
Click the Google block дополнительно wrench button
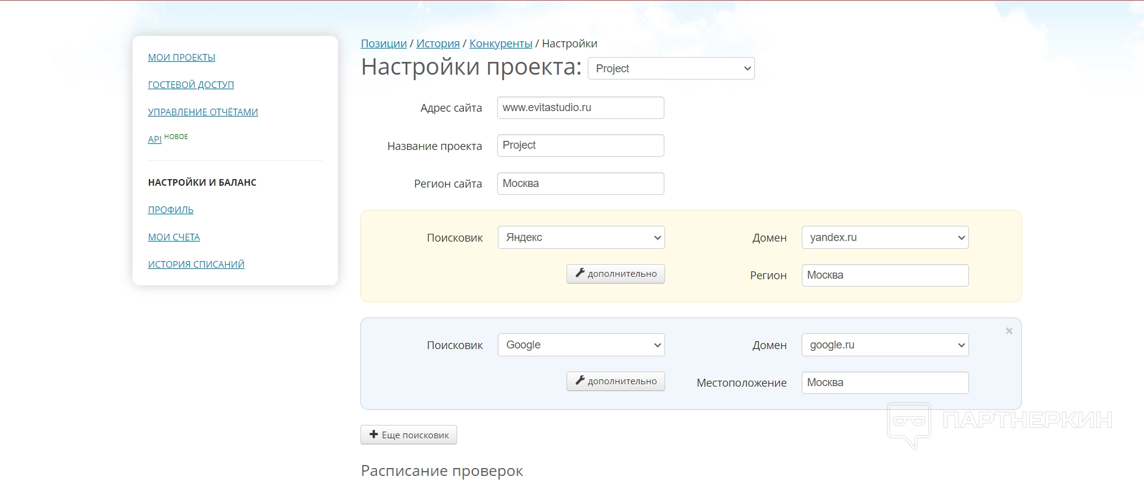[615, 381]
